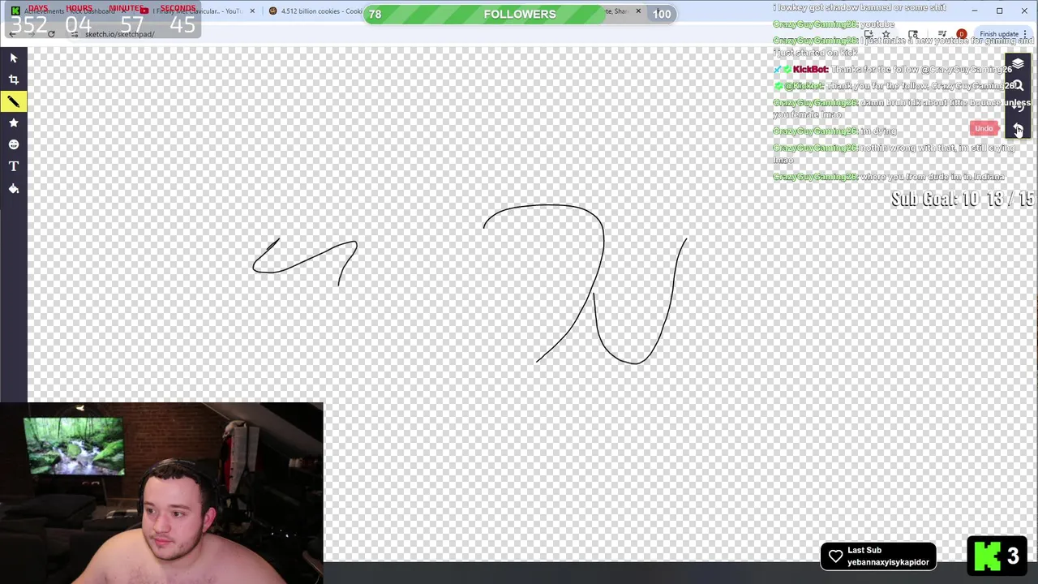
Task: Click the install app icon in address bar
Action: [869, 34]
